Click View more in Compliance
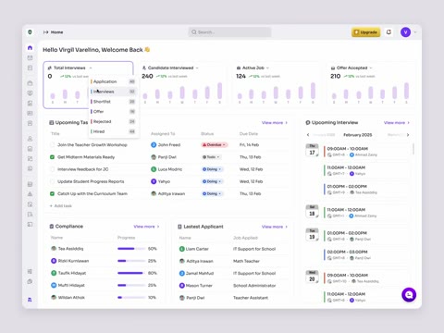This screenshot has width=444, height=333. pyautogui.click(x=146, y=227)
